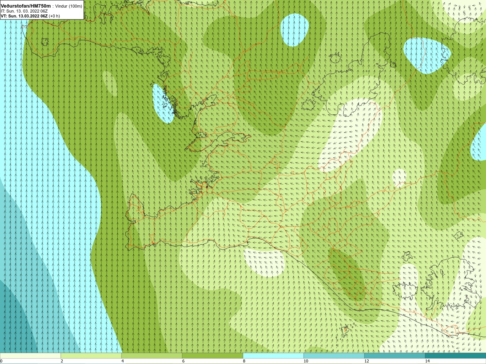Click the 'Veðurstofan/HM750m' title text

(x=25, y=6)
